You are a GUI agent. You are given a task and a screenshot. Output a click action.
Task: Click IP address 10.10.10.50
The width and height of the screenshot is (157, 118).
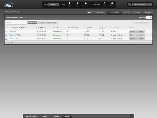click(41, 31)
